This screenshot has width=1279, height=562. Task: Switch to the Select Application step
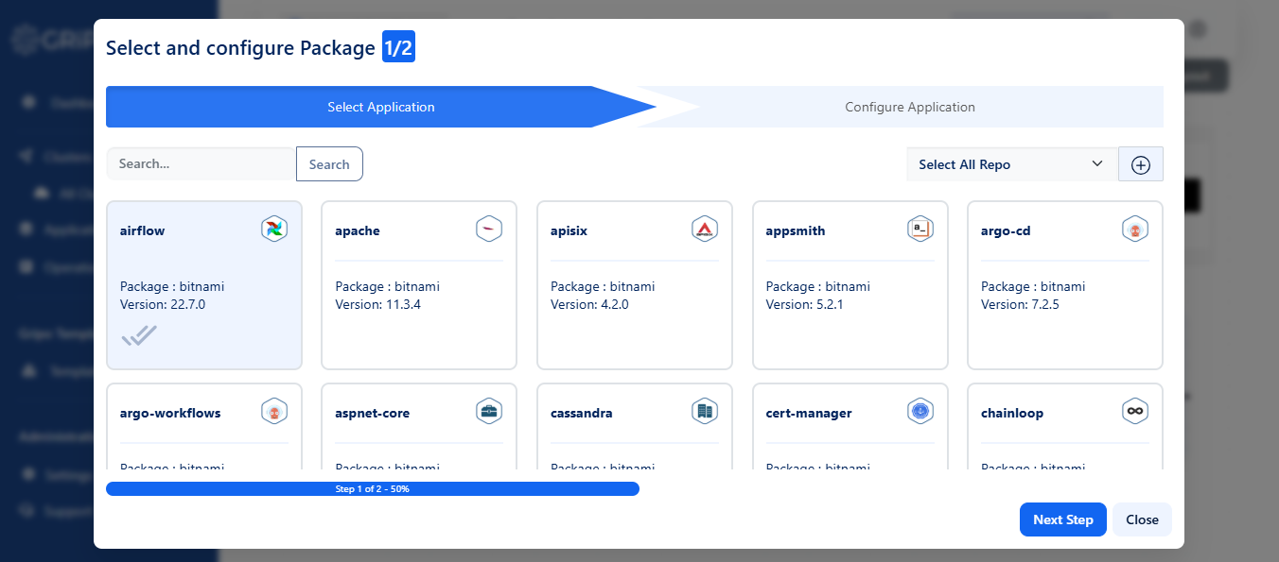tap(381, 107)
